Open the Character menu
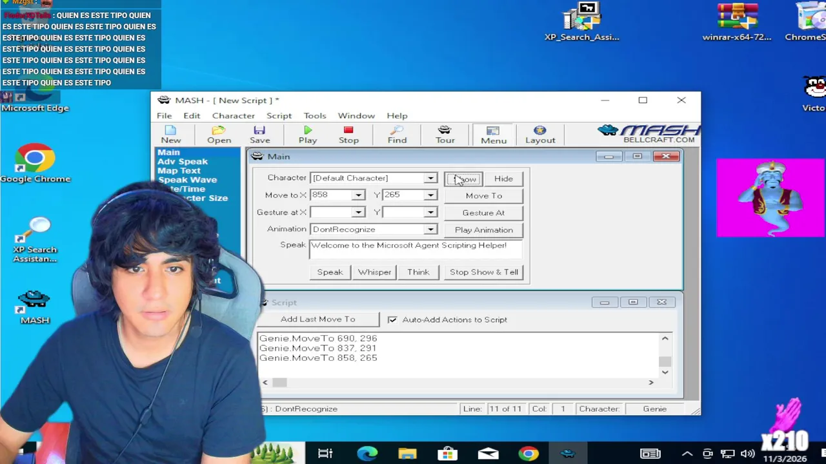 tap(234, 115)
